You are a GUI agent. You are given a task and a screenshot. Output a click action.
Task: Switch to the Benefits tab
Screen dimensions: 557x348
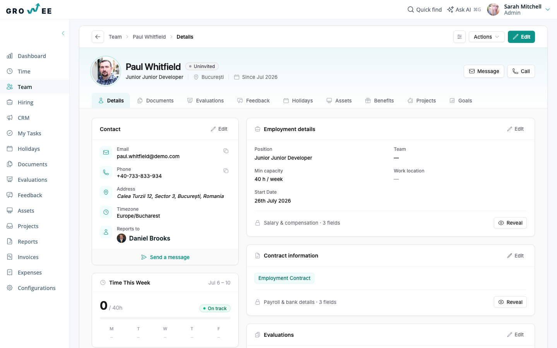pyautogui.click(x=379, y=101)
